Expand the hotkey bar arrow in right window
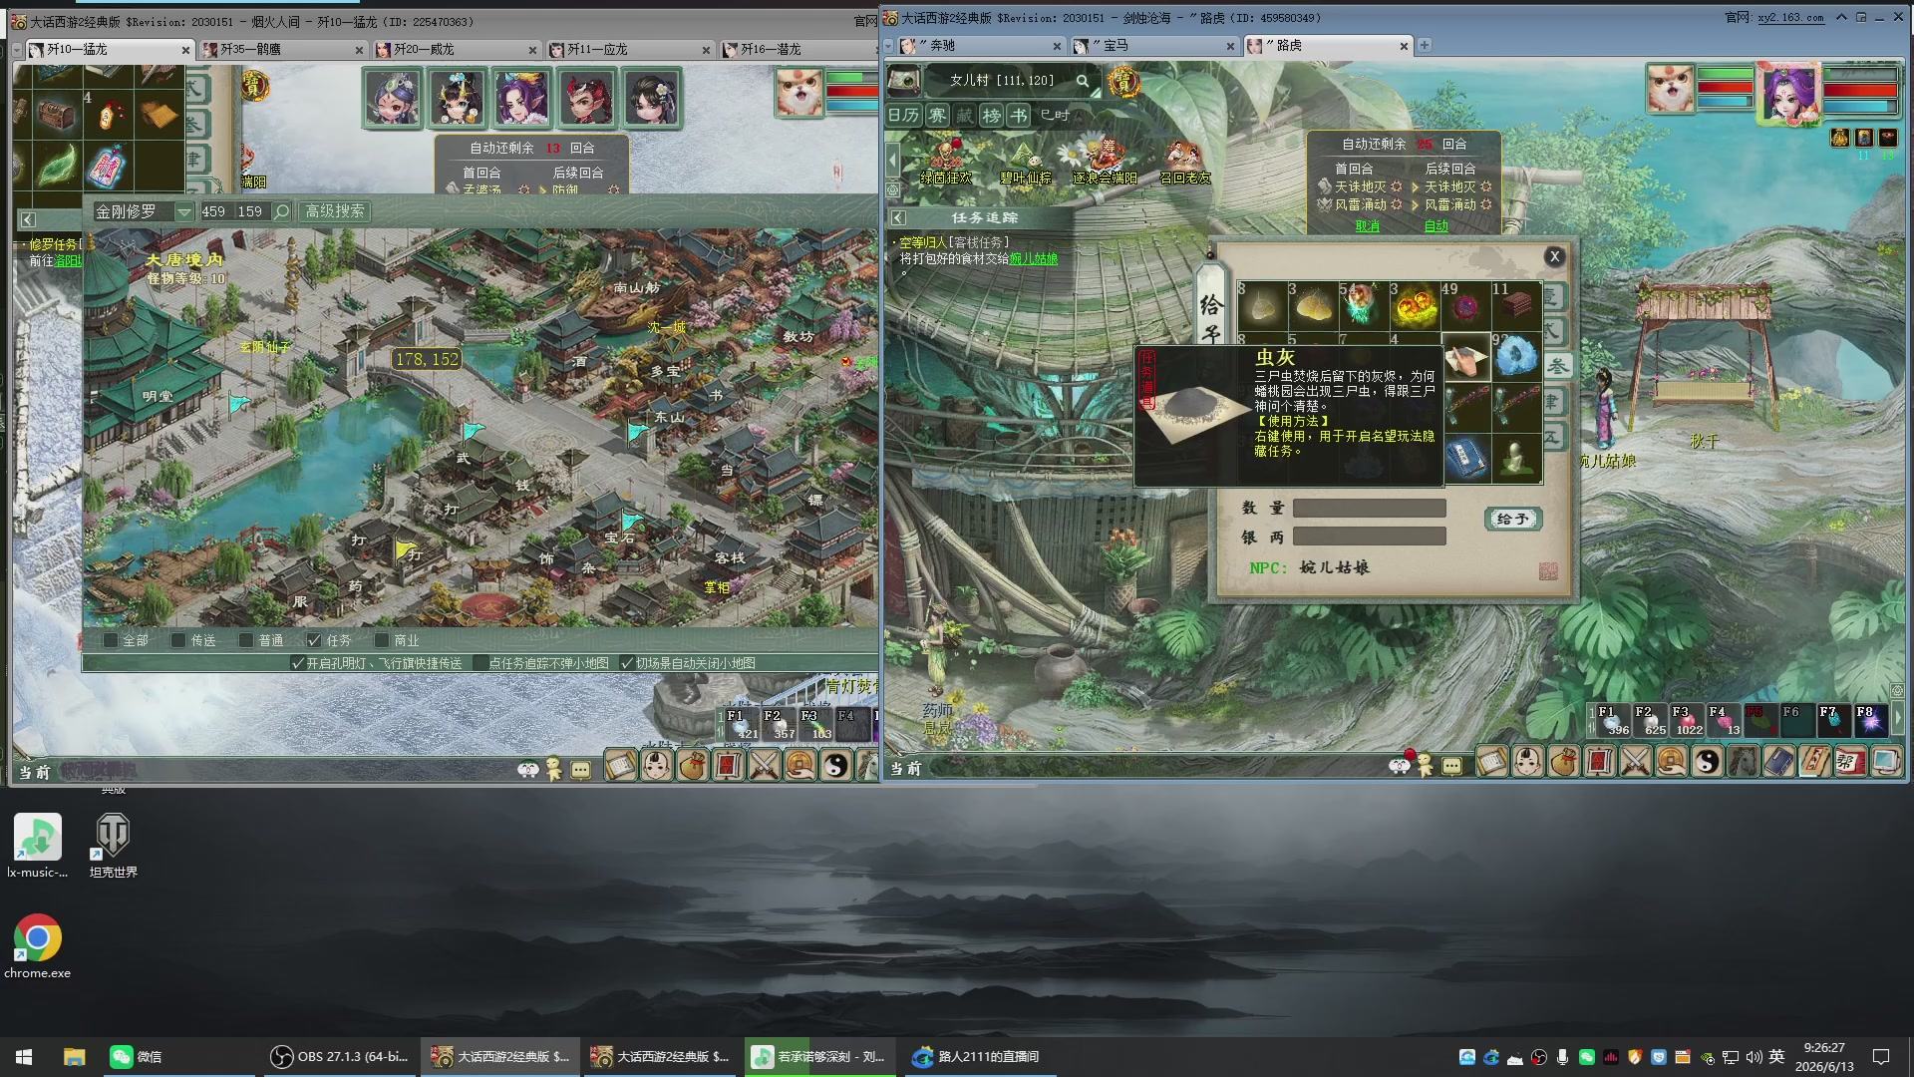Screen dimensions: 1914x1077 click(x=1898, y=720)
